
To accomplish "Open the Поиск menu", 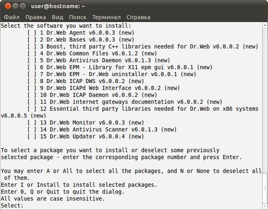I will [77, 17].
